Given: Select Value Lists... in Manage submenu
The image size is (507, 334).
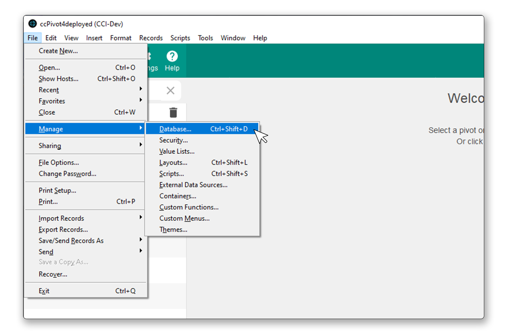Looking at the screenshot, I should tap(202, 151).
